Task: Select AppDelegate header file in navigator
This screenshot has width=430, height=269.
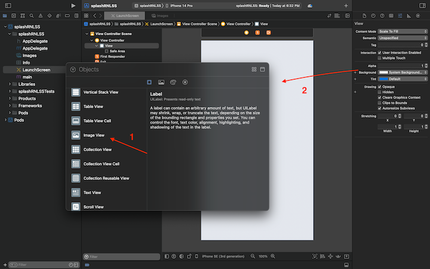Action: click(35, 41)
